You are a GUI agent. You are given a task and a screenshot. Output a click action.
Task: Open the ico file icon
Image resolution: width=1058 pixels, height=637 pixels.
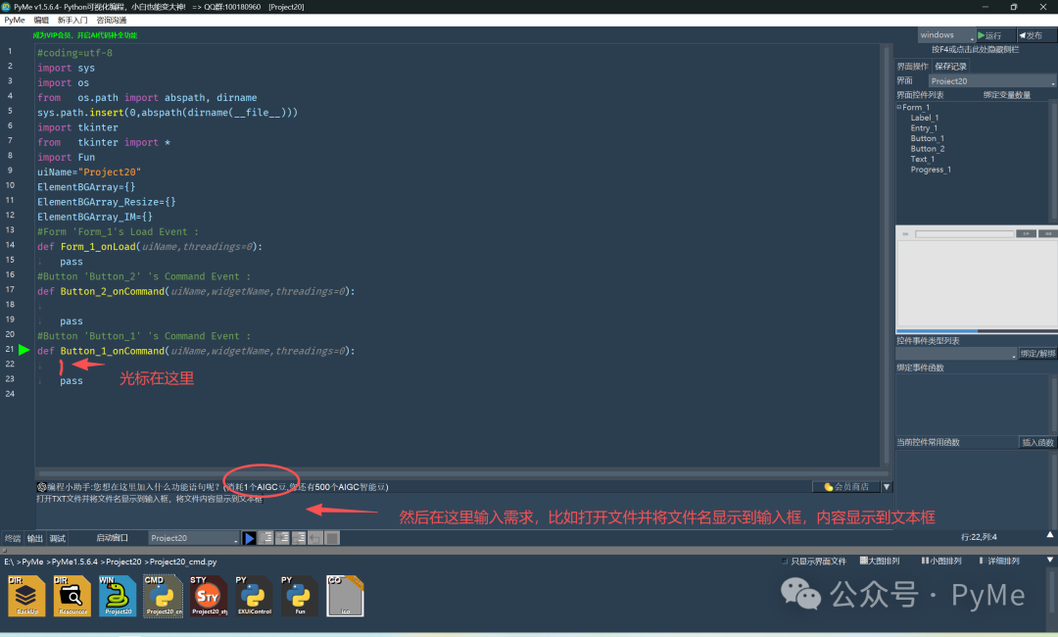(x=345, y=596)
